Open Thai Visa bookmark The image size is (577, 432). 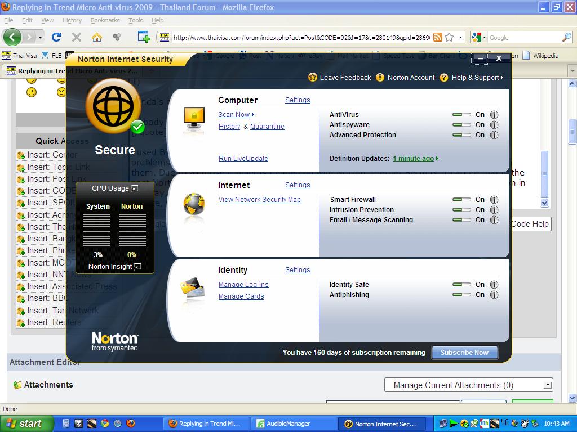point(20,56)
